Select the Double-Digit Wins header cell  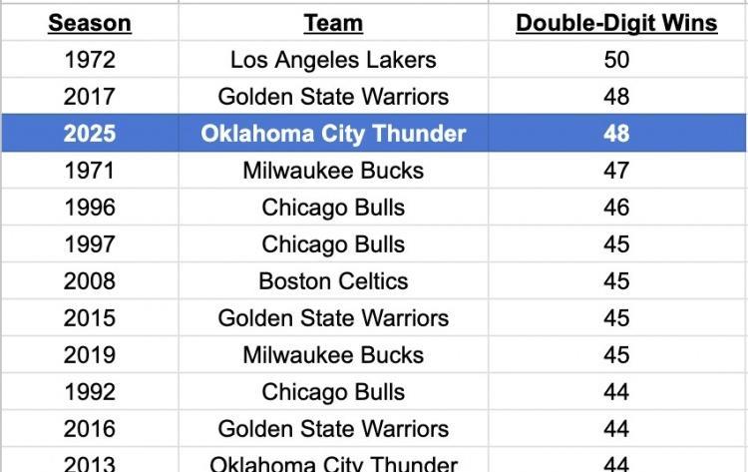pyautogui.click(x=616, y=22)
